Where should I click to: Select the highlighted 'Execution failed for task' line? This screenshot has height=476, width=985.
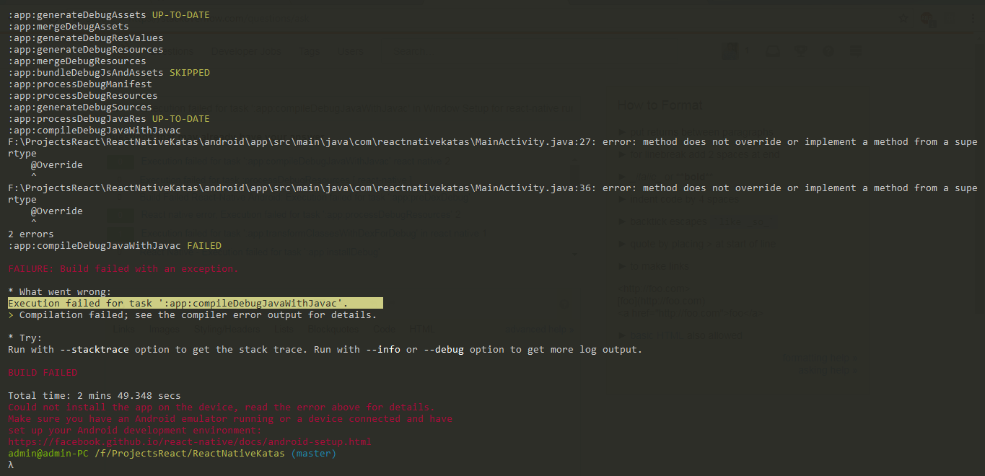point(196,304)
